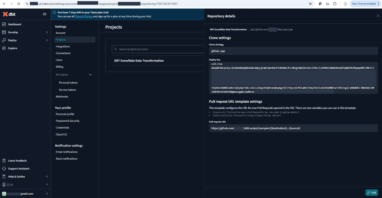Expand the Deploy menu chevron
Image resolution: width=382 pixels, height=198 pixels.
[47, 40]
